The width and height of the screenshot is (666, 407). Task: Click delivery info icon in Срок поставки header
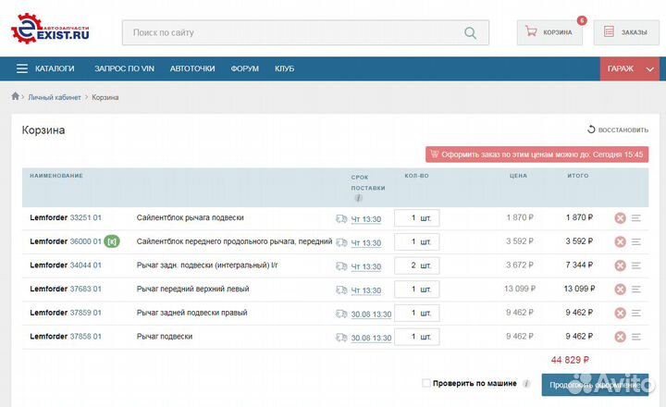click(358, 197)
